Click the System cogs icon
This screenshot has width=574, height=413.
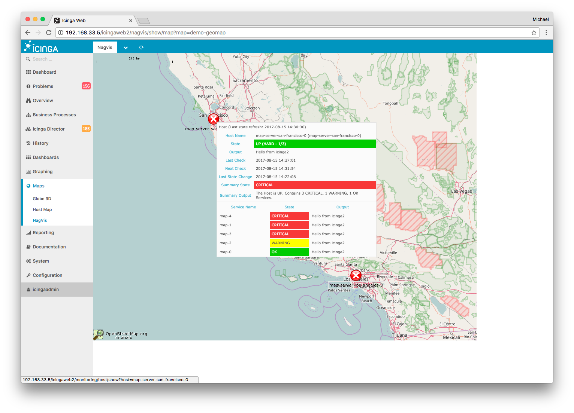tap(28, 261)
